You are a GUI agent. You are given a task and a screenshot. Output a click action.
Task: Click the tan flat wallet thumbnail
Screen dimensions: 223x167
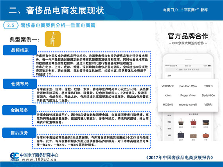pos(193,136)
